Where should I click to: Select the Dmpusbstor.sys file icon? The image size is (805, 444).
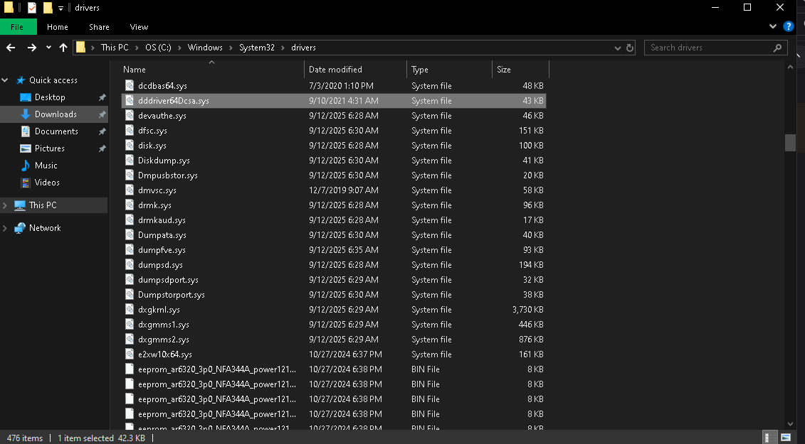coord(130,175)
